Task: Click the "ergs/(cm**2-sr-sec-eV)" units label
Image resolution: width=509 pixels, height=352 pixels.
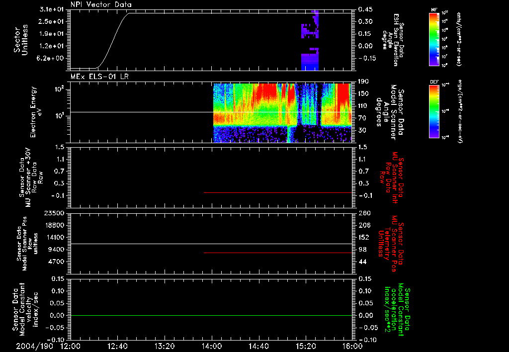Action: (x=460, y=111)
